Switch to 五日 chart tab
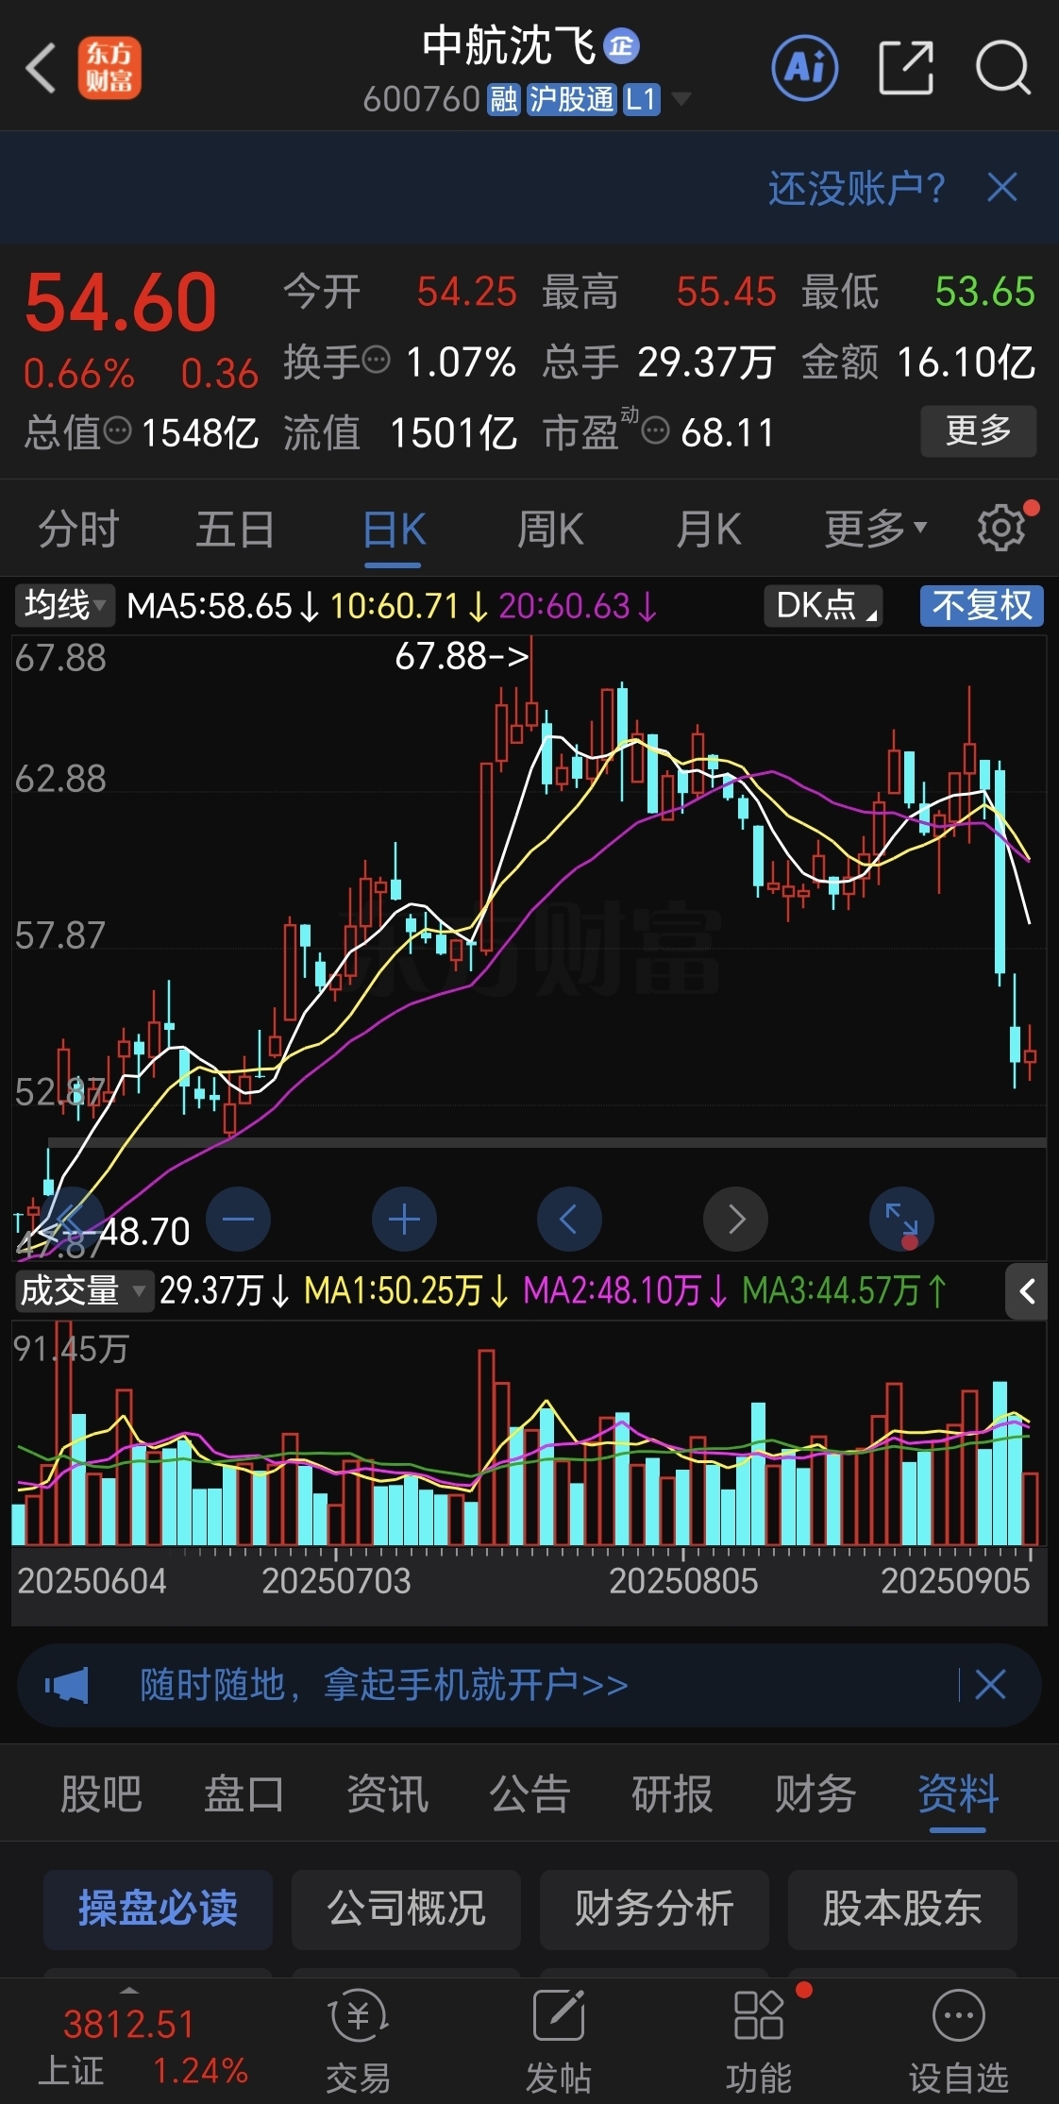Screen dimensions: 1059x2104 235,529
